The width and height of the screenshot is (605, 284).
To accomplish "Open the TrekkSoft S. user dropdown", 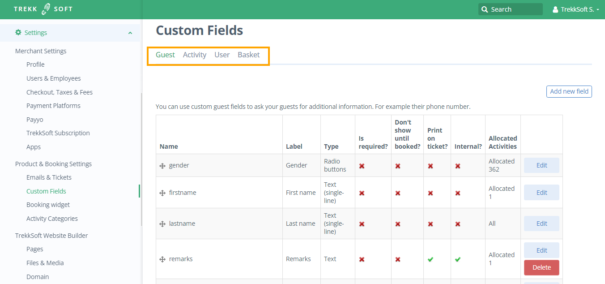I will pyautogui.click(x=576, y=9).
